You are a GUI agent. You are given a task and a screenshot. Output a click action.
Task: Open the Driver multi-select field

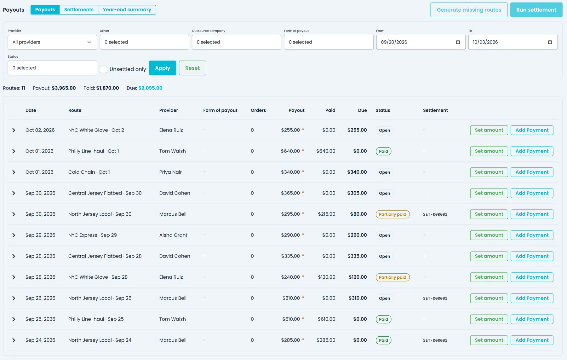coord(144,42)
